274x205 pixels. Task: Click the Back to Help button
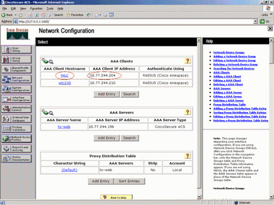point(116,197)
